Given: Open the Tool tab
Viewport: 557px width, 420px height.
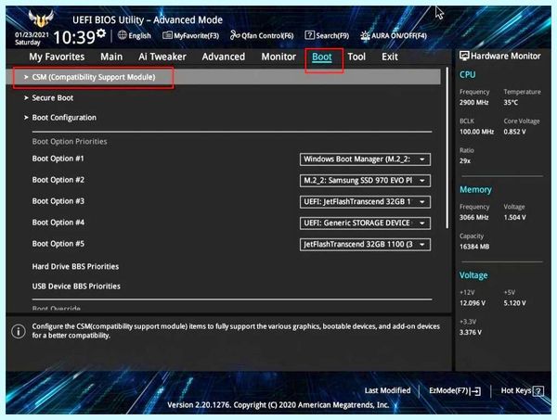Looking at the screenshot, I should (x=356, y=57).
